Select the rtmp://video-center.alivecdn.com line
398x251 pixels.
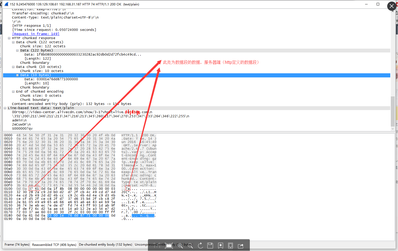(x=82, y=112)
